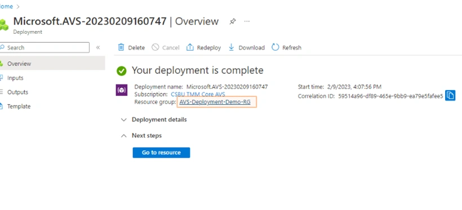Click the Delete label in the toolbar

136,48
